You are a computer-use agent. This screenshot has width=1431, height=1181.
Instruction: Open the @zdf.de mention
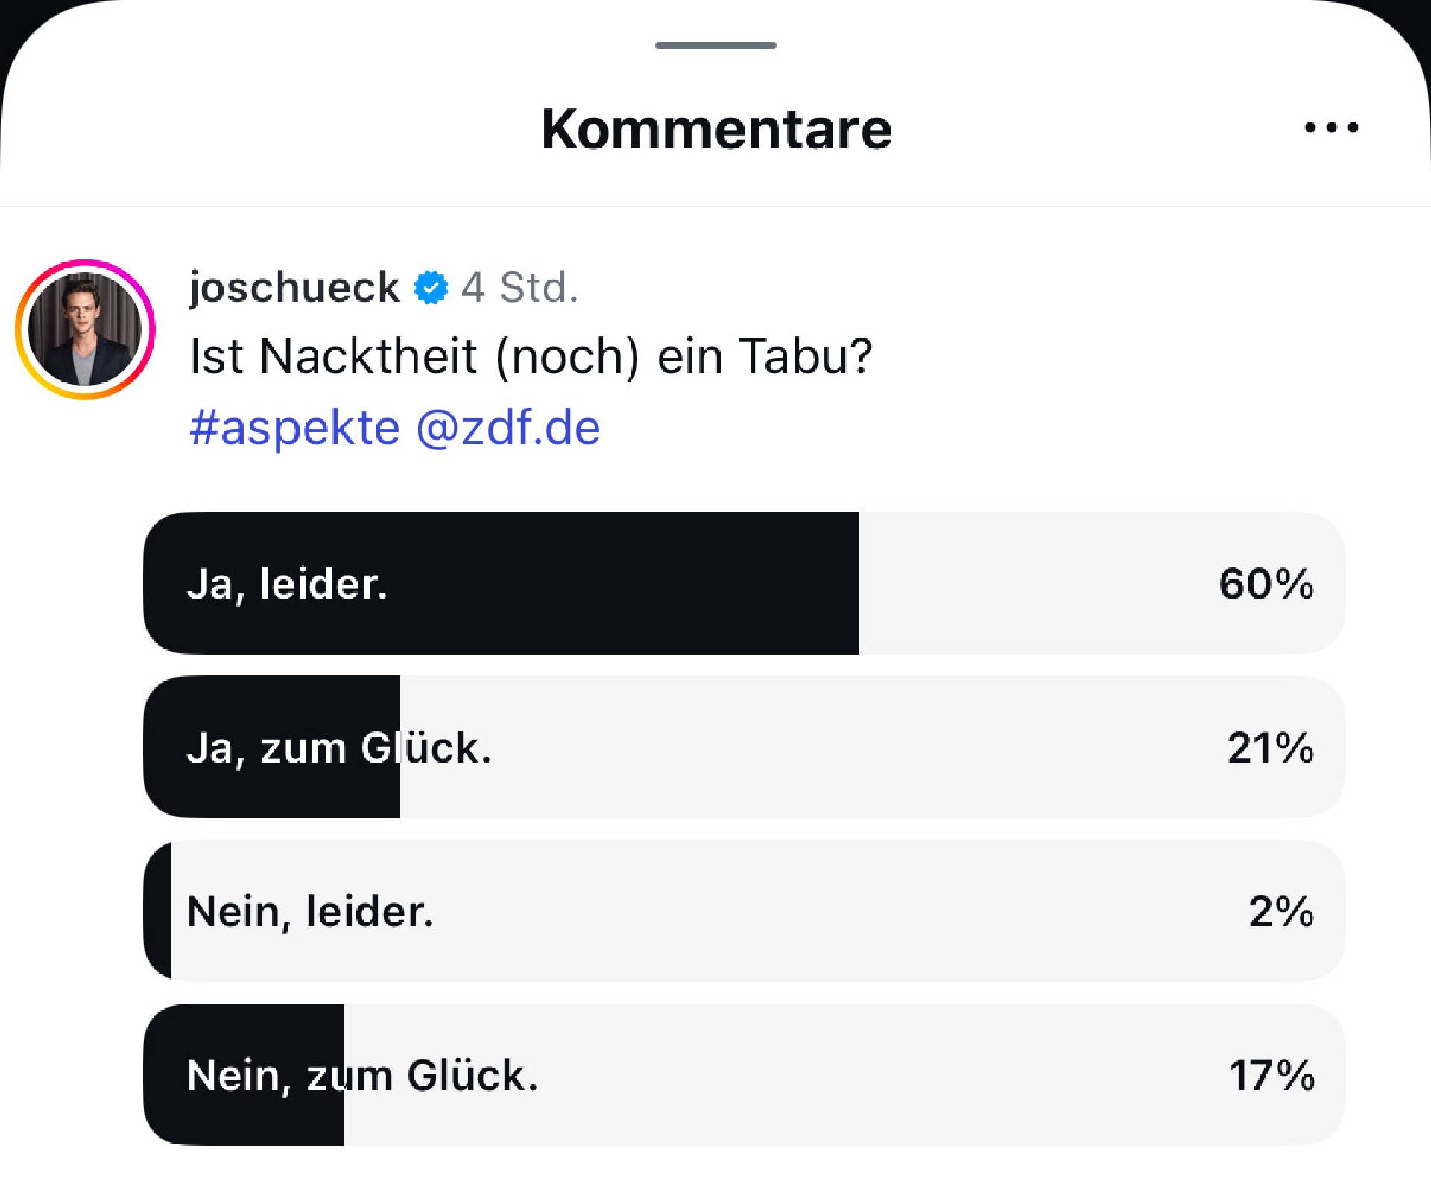point(508,428)
